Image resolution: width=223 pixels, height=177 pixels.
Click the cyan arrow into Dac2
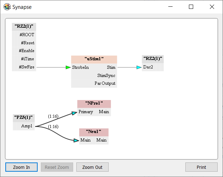coord(139,67)
